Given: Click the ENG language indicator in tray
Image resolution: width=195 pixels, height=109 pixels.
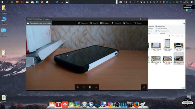Looking at the screenshot, I should (x=181, y=2).
